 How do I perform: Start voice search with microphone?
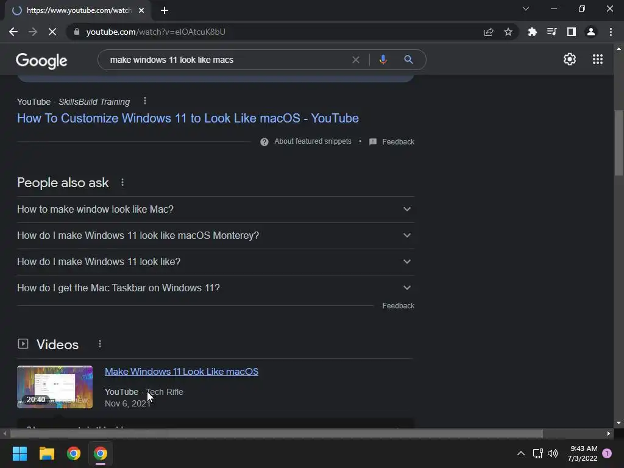click(x=383, y=60)
